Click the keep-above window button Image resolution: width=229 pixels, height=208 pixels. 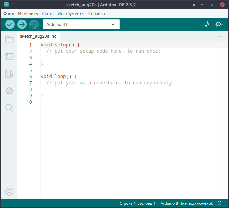(x=194, y=5)
